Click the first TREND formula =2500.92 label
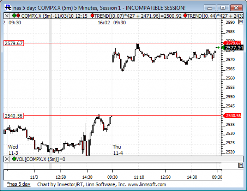 click(x=138, y=16)
